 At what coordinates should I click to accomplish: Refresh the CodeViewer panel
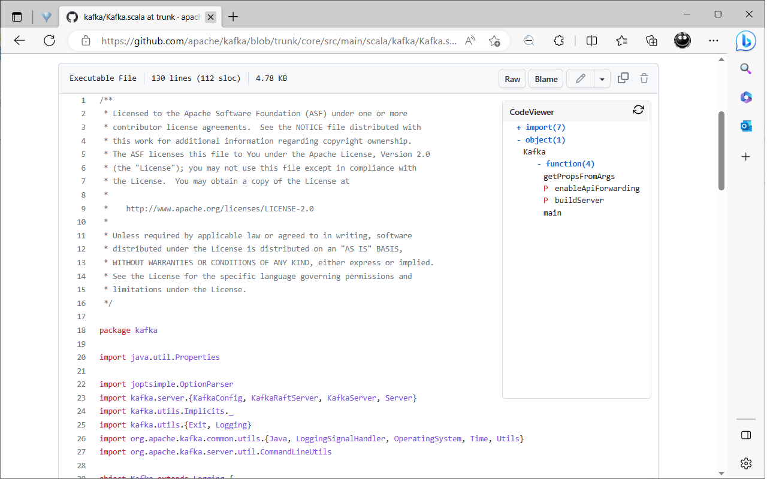[638, 110]
